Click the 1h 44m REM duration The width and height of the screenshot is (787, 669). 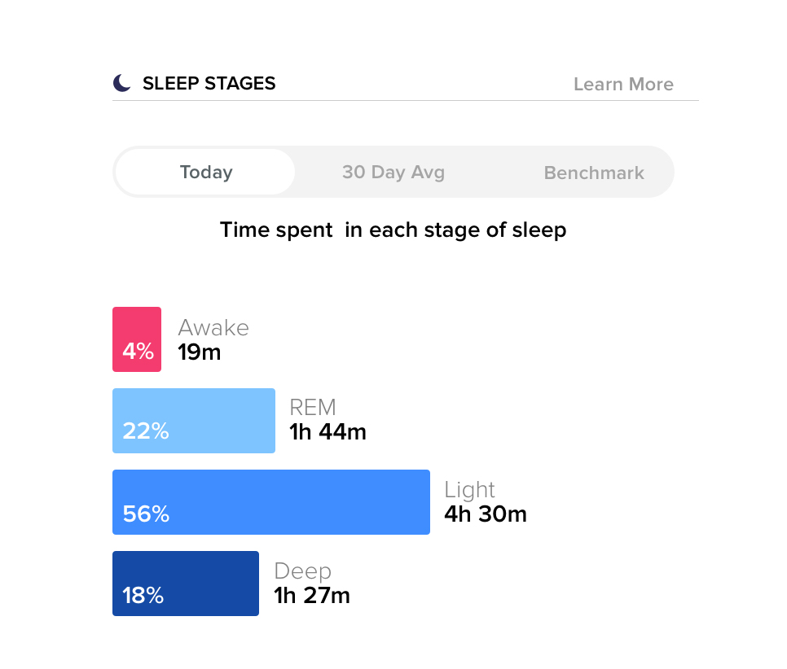(328, 432)
